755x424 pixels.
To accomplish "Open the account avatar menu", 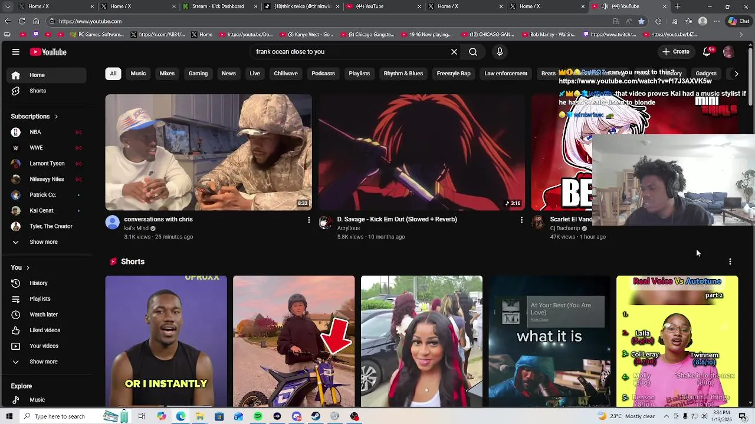I will click(x=728, y=52).
